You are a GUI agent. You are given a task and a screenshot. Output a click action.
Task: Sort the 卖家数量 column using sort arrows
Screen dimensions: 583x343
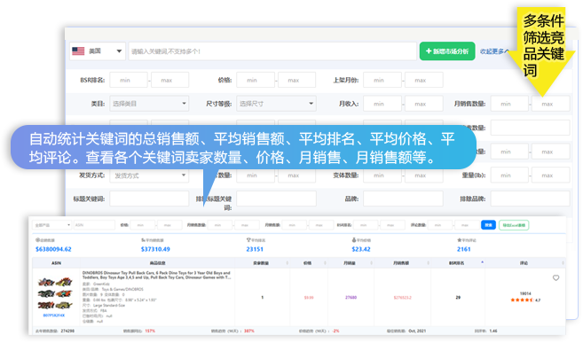coord(287,263)
